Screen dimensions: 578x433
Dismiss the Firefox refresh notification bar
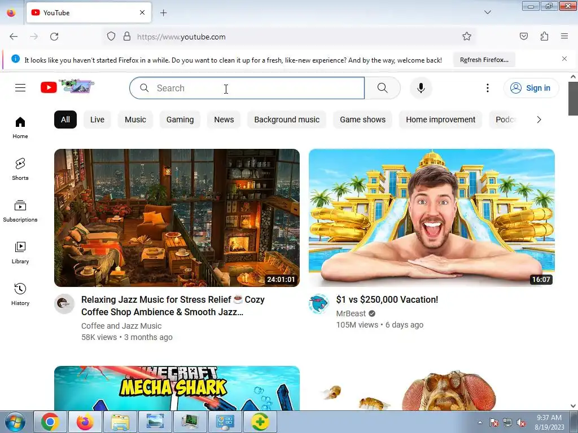pos(564,59)
